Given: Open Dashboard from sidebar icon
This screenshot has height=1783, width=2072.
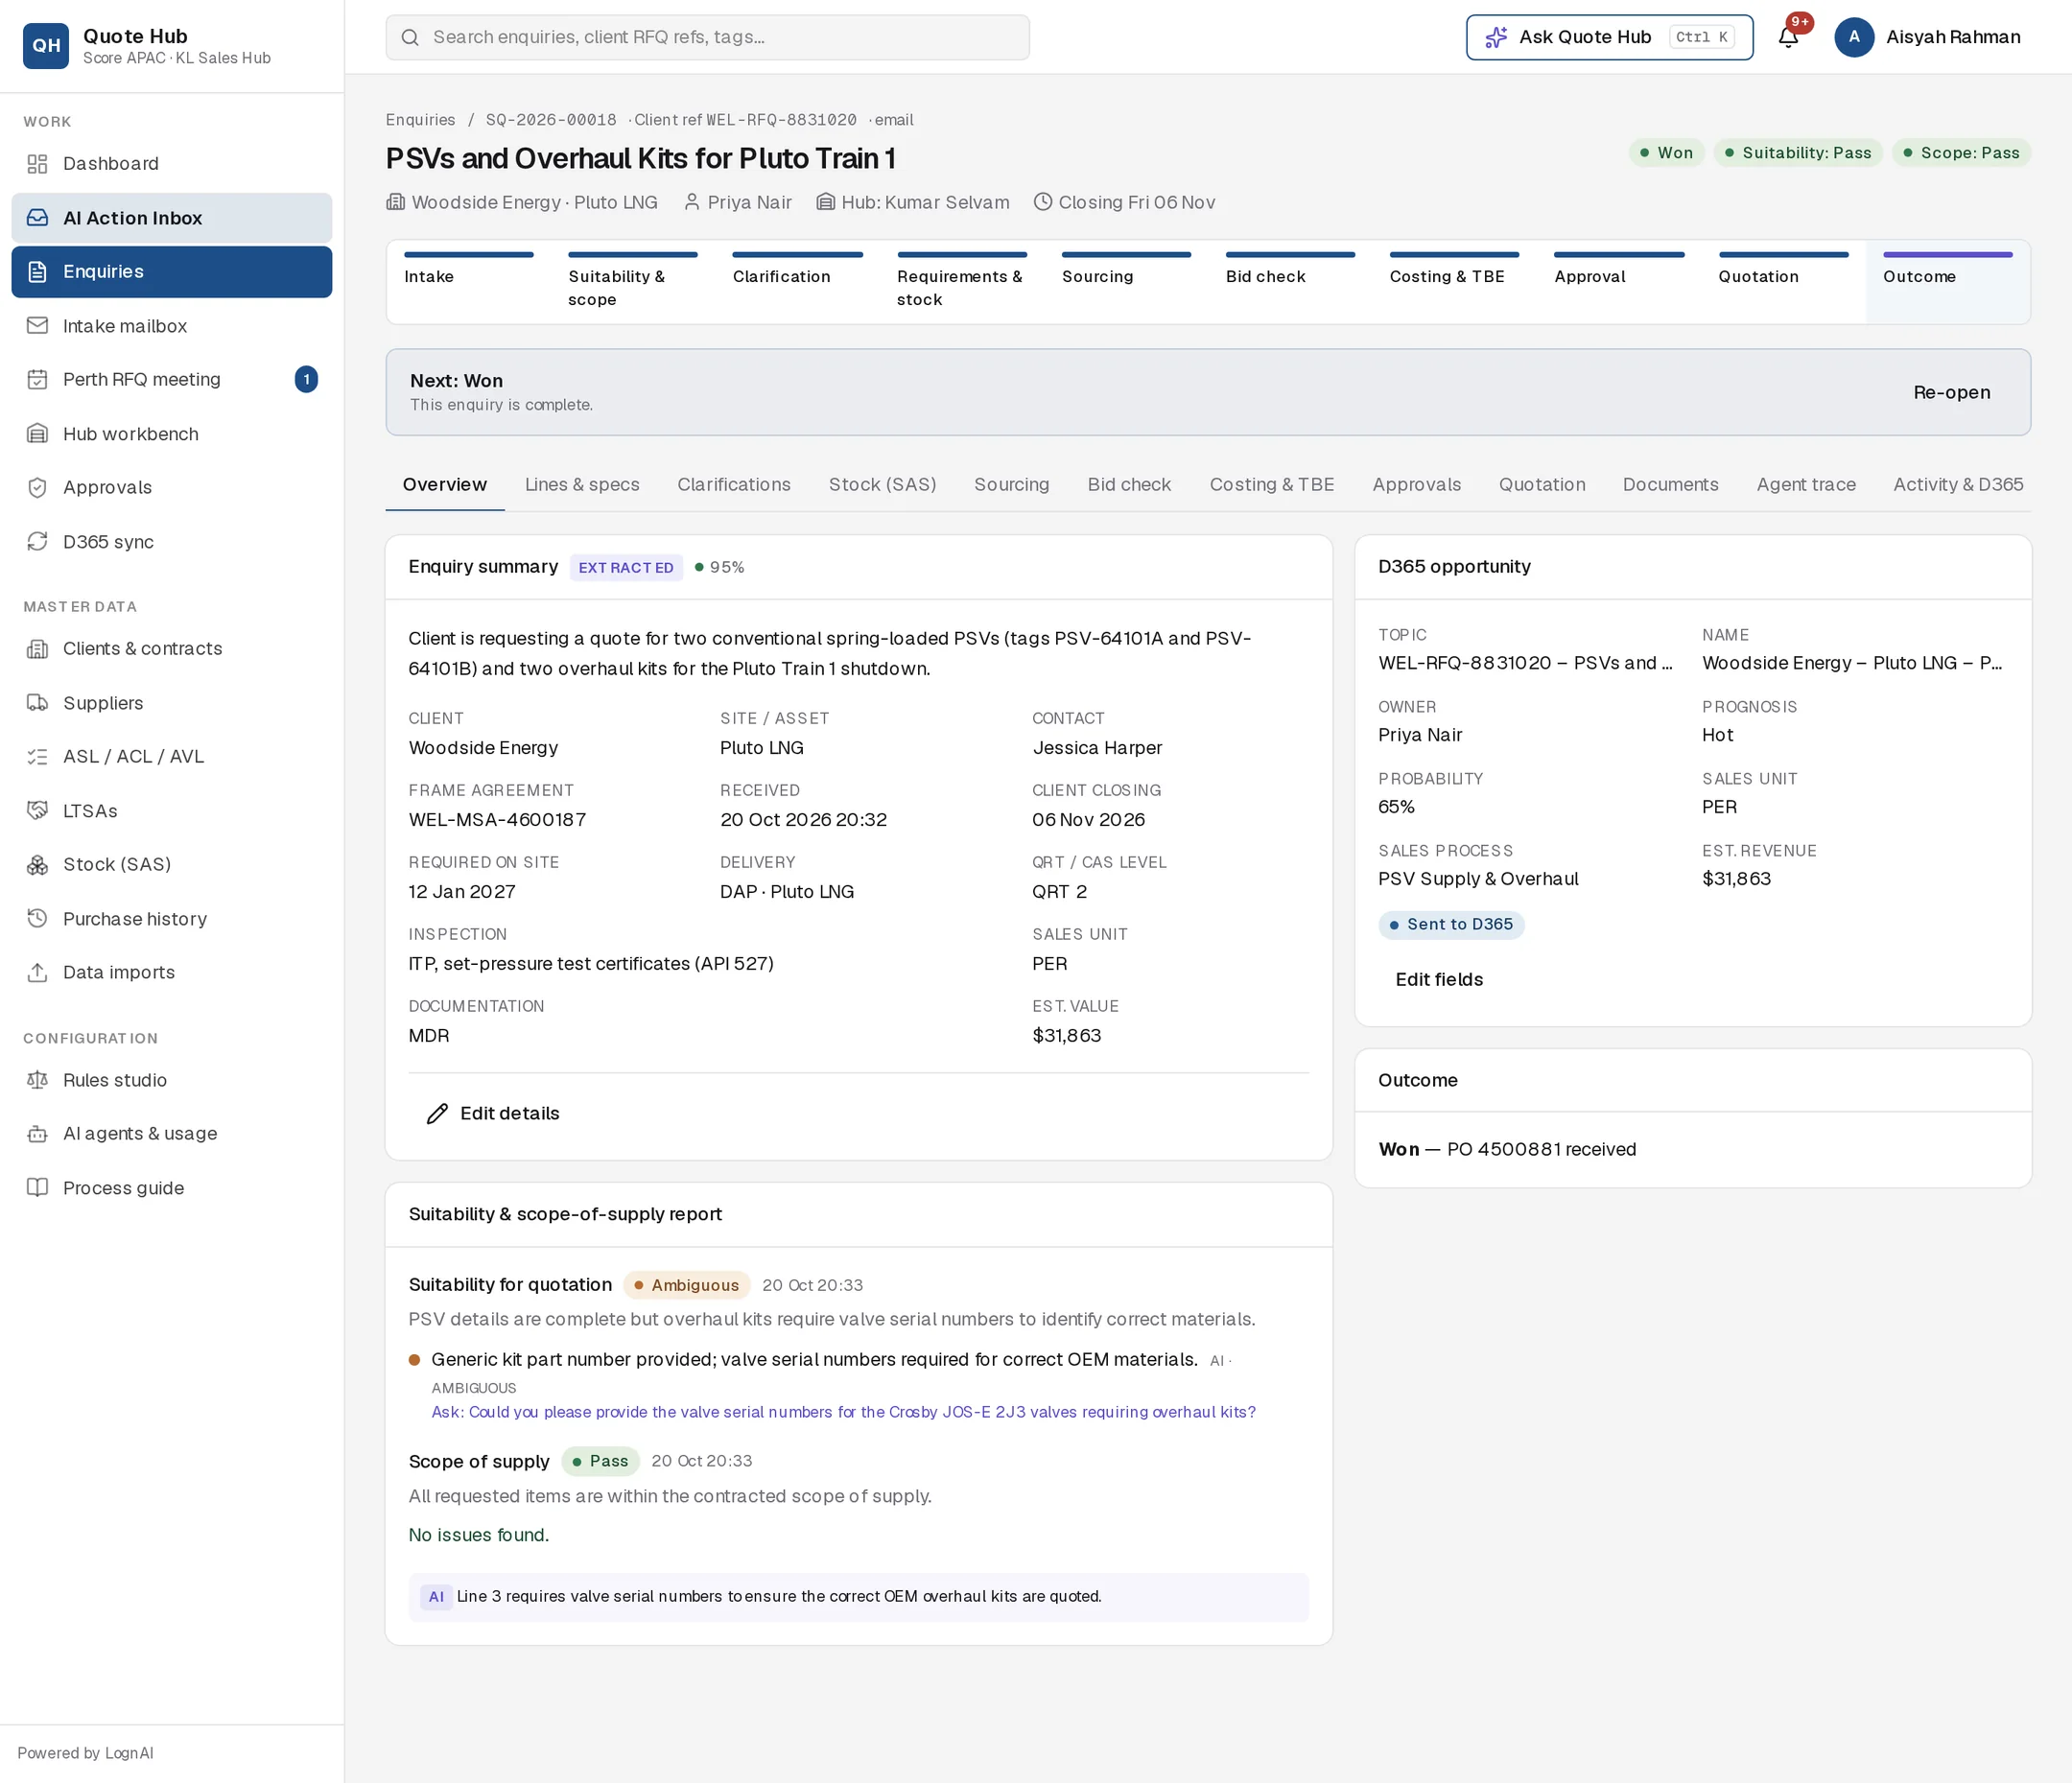Looking at the screenshot, I should pyautogui.click(x=37, y=163).
